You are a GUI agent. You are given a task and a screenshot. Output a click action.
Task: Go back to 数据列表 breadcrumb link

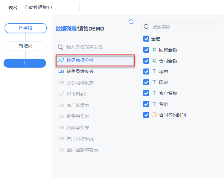point(66,29)
